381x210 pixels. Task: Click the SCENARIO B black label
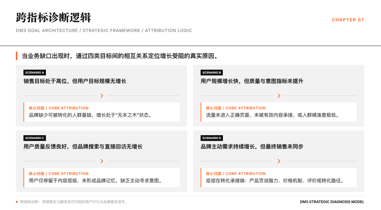pos(212,73)
